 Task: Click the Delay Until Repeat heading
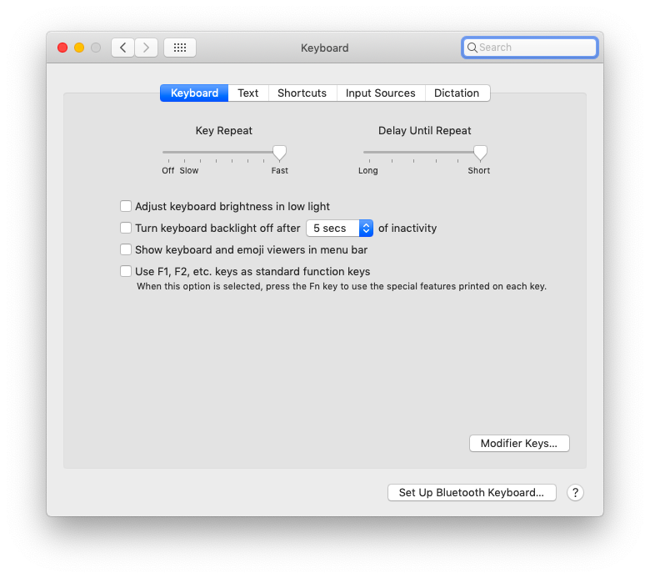[424, 131]
